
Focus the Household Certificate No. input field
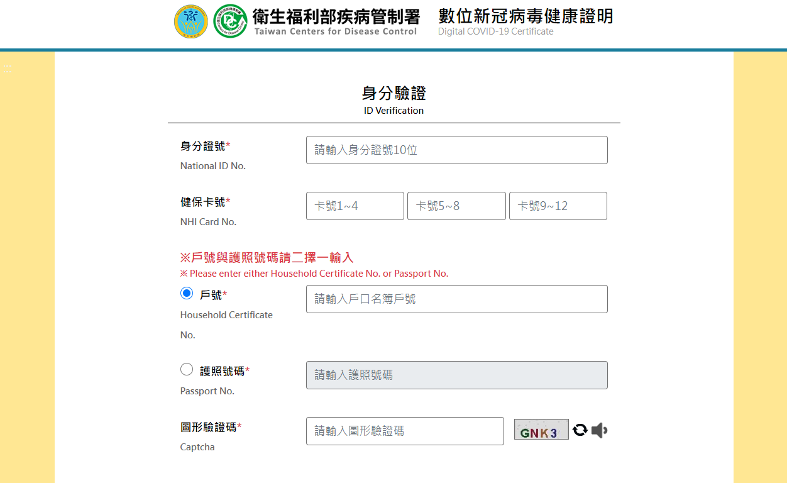457,299
